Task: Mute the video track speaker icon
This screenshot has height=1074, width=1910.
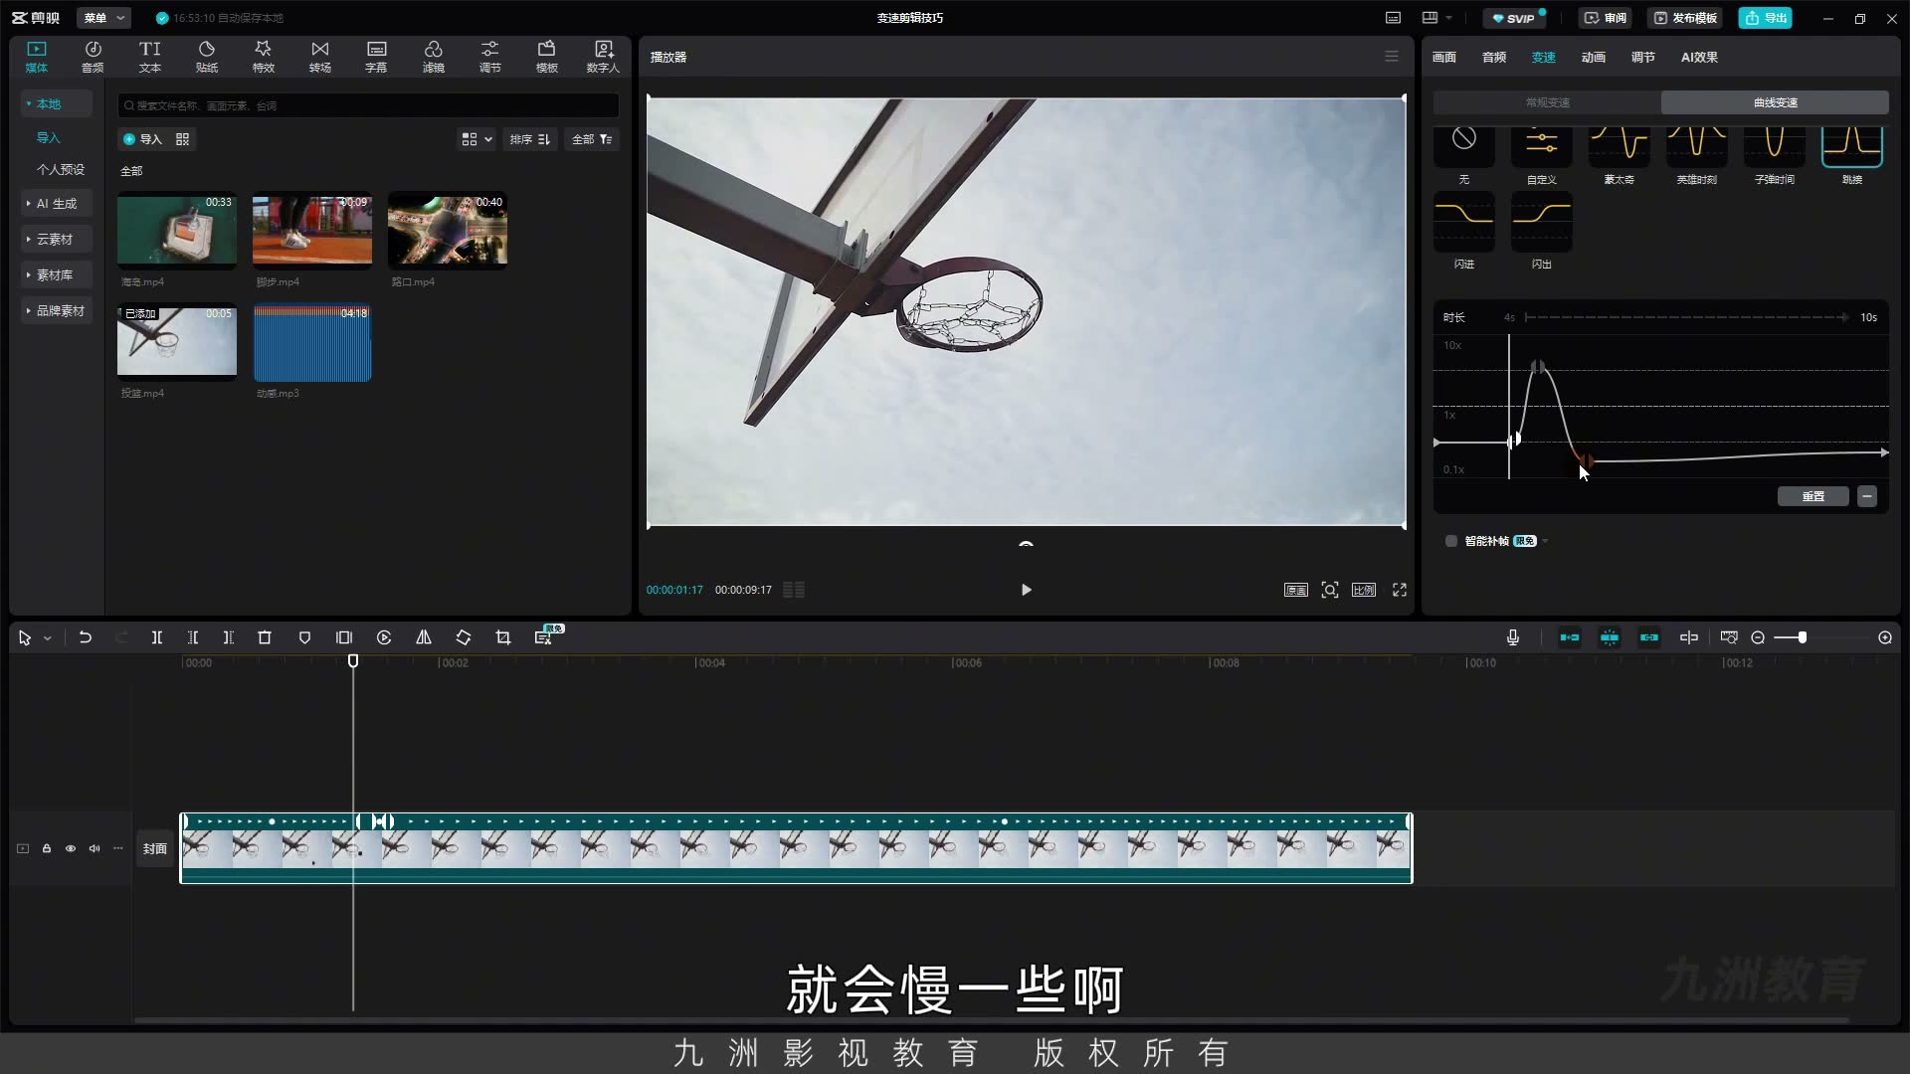Action: tap(95, 848)
